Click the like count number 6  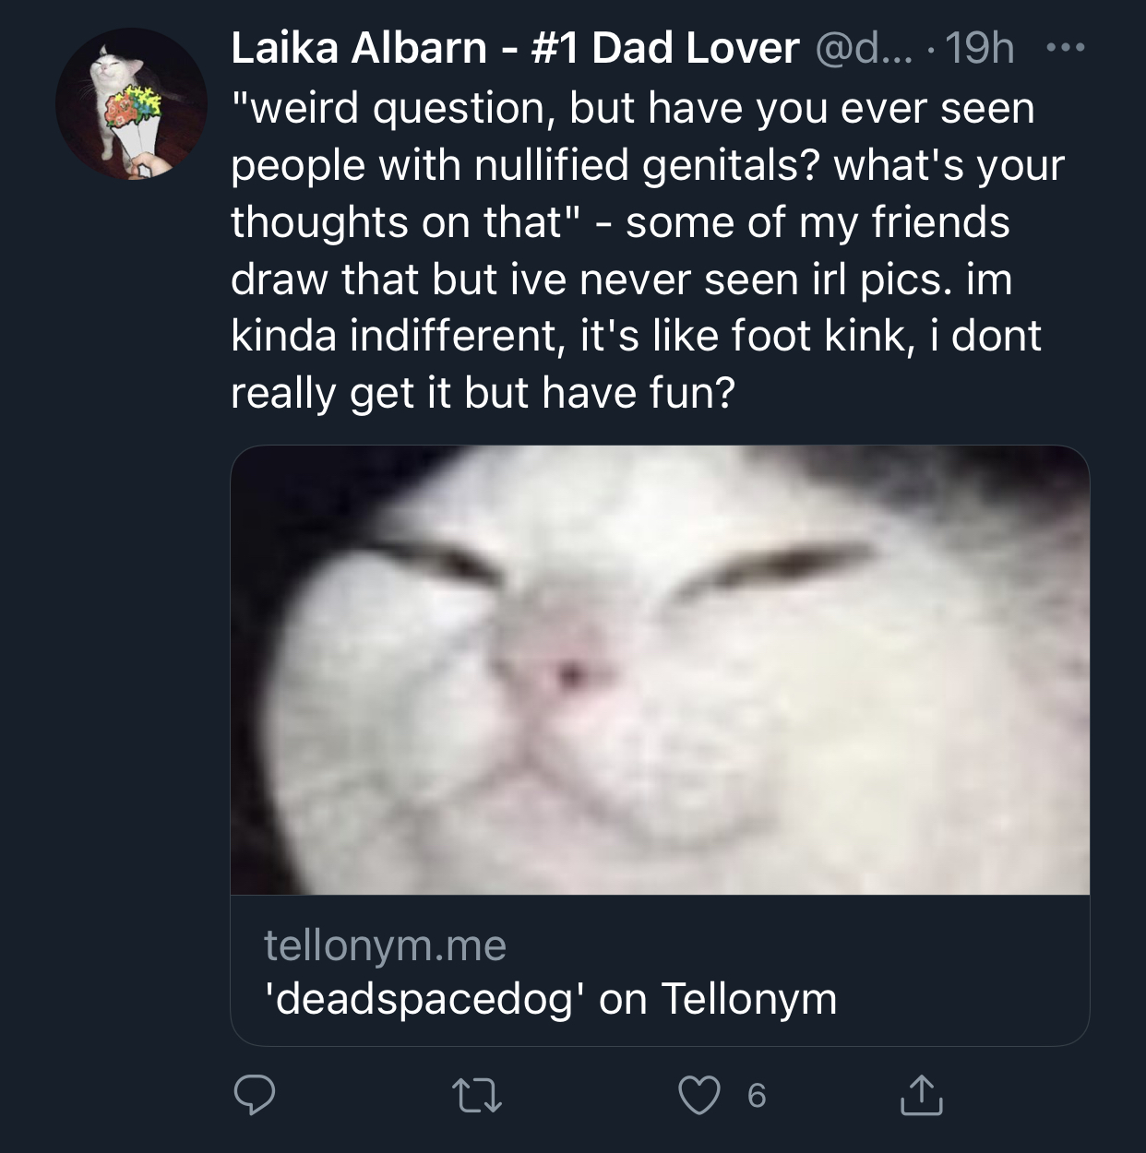757,1095
